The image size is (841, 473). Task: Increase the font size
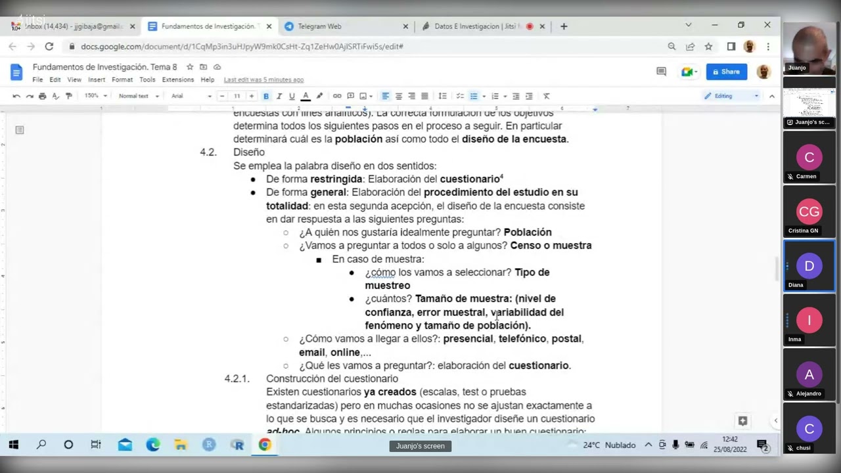pos(251,96)
